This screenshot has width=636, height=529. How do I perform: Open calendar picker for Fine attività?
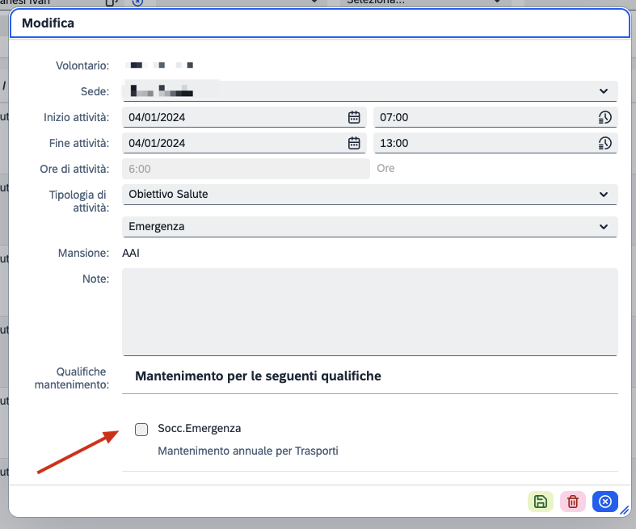[354, 143]
